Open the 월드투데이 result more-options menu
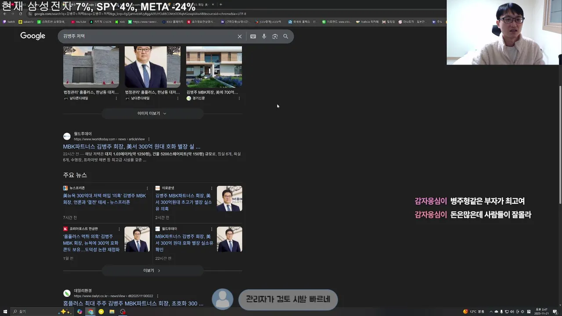562x316 pixels. [149, 139]
